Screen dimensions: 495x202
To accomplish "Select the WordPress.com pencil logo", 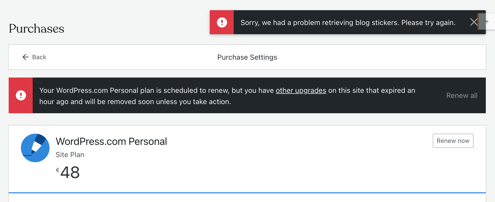I will click(x=35, y=148).
